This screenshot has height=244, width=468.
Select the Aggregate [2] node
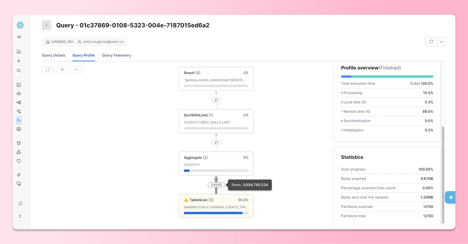[x=216, y=163]
